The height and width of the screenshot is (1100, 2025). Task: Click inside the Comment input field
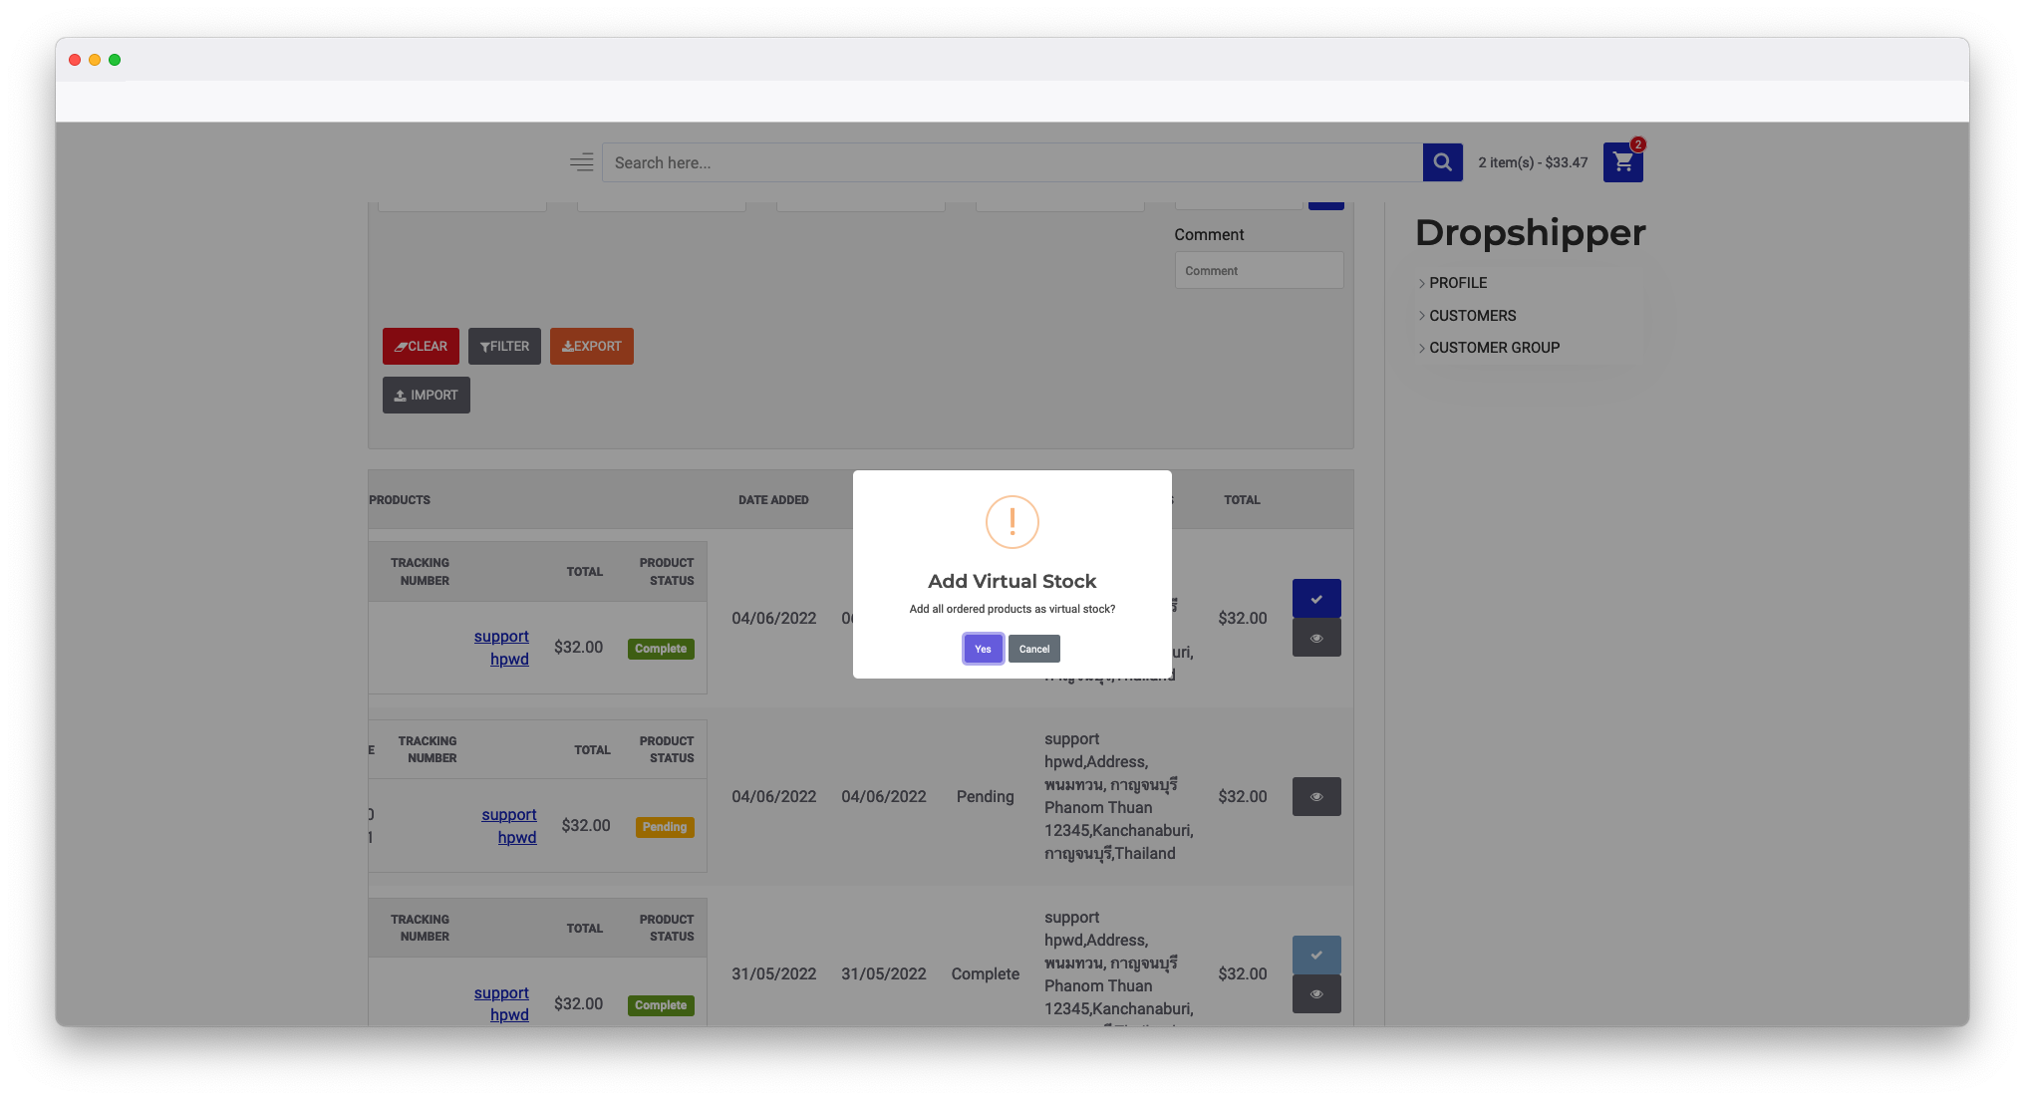1259,270
